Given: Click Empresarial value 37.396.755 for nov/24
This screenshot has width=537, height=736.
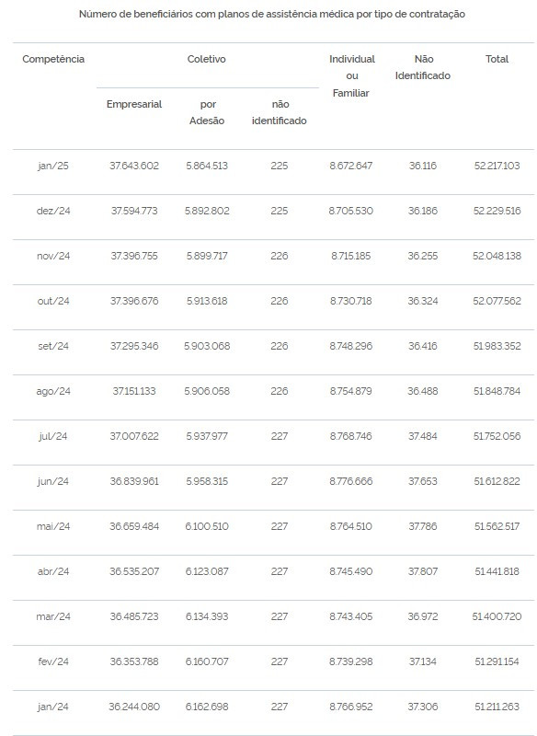Looking at the screenshot, I should (x=134, y=256).
